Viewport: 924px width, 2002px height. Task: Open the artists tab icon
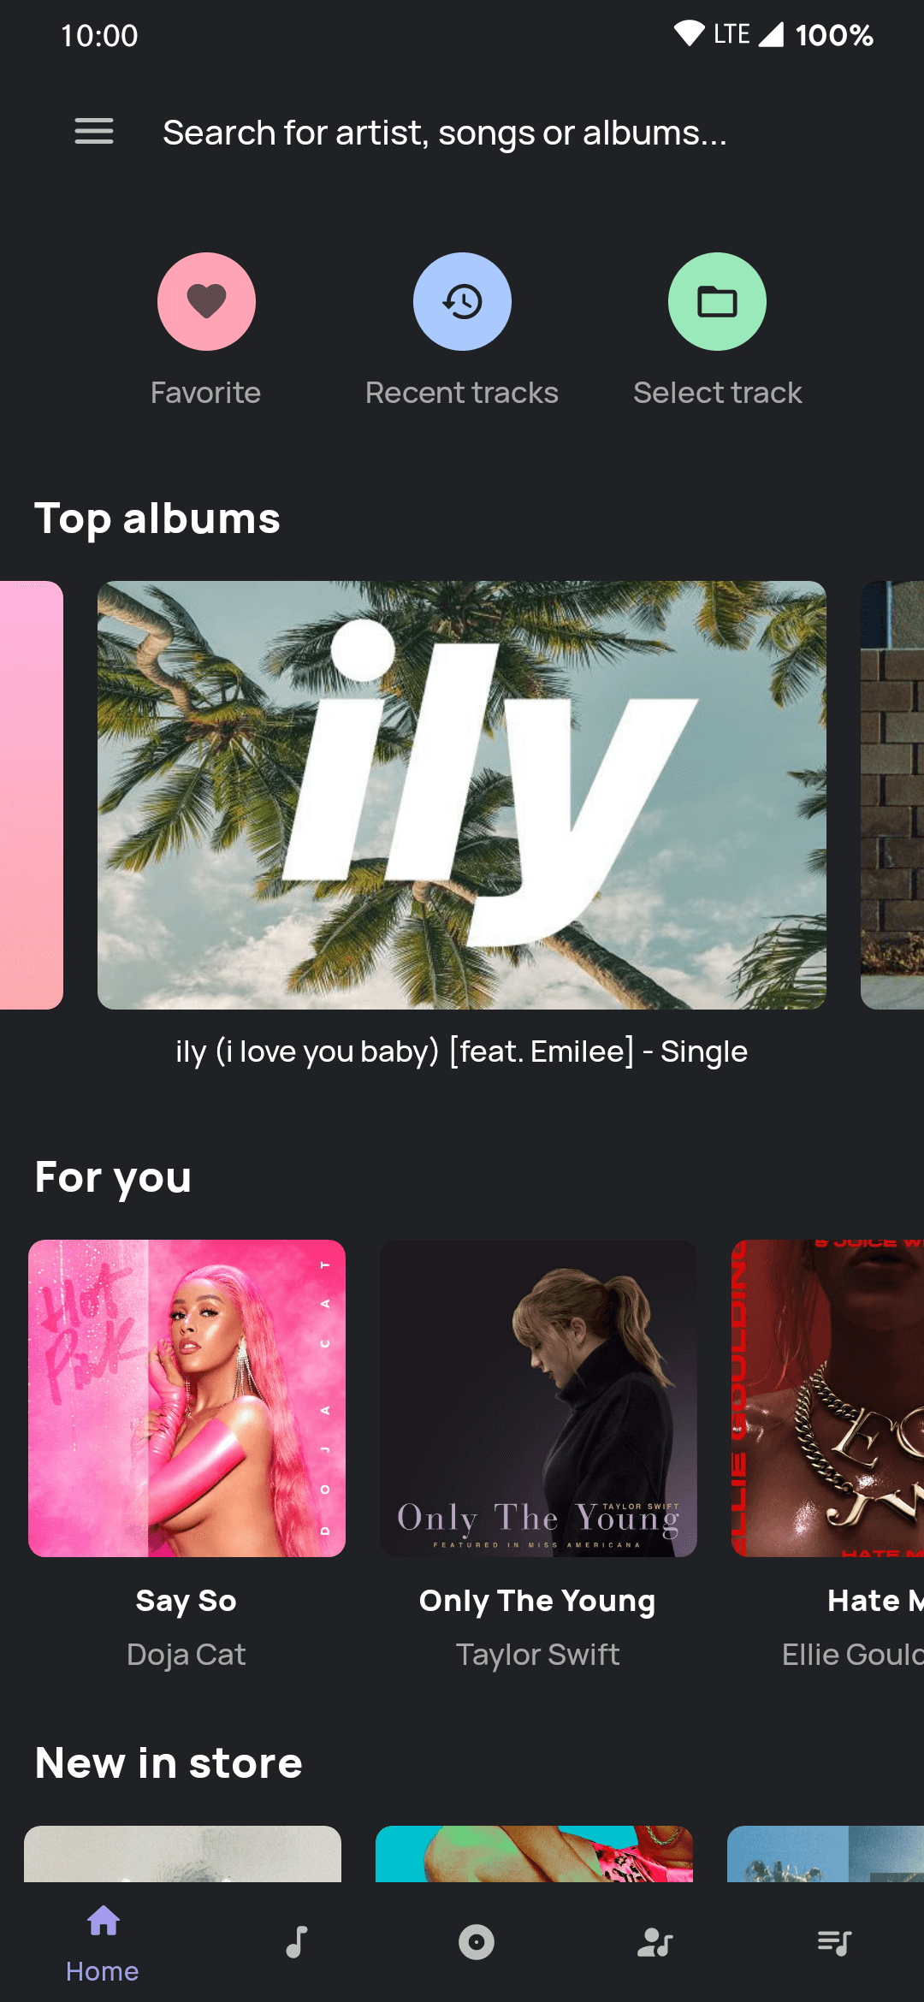[x=655, y=1942]
